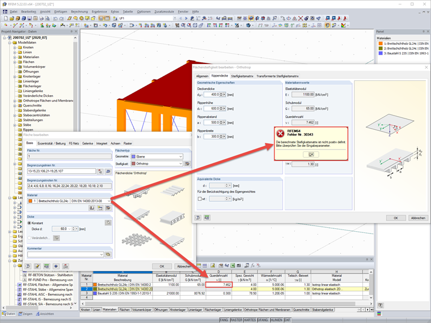Screen dimensions: 431x323
Task: Click the olive swatch for material 2 in Panel
Action: click(x=381, y=48)
